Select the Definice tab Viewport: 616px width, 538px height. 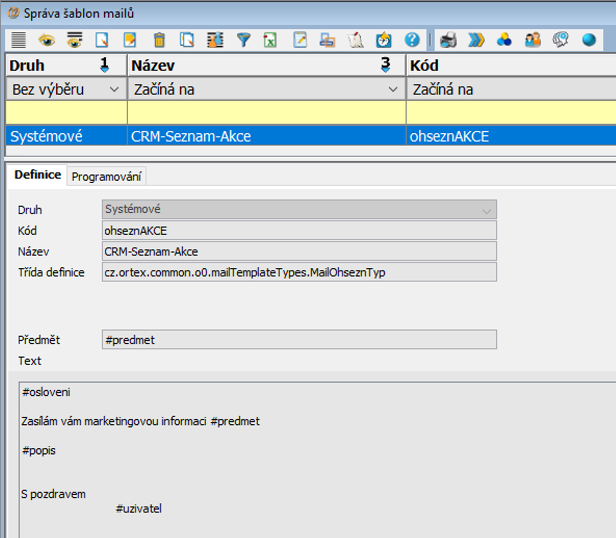37,175
